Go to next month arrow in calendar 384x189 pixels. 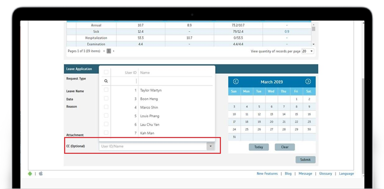coord(308,81)
